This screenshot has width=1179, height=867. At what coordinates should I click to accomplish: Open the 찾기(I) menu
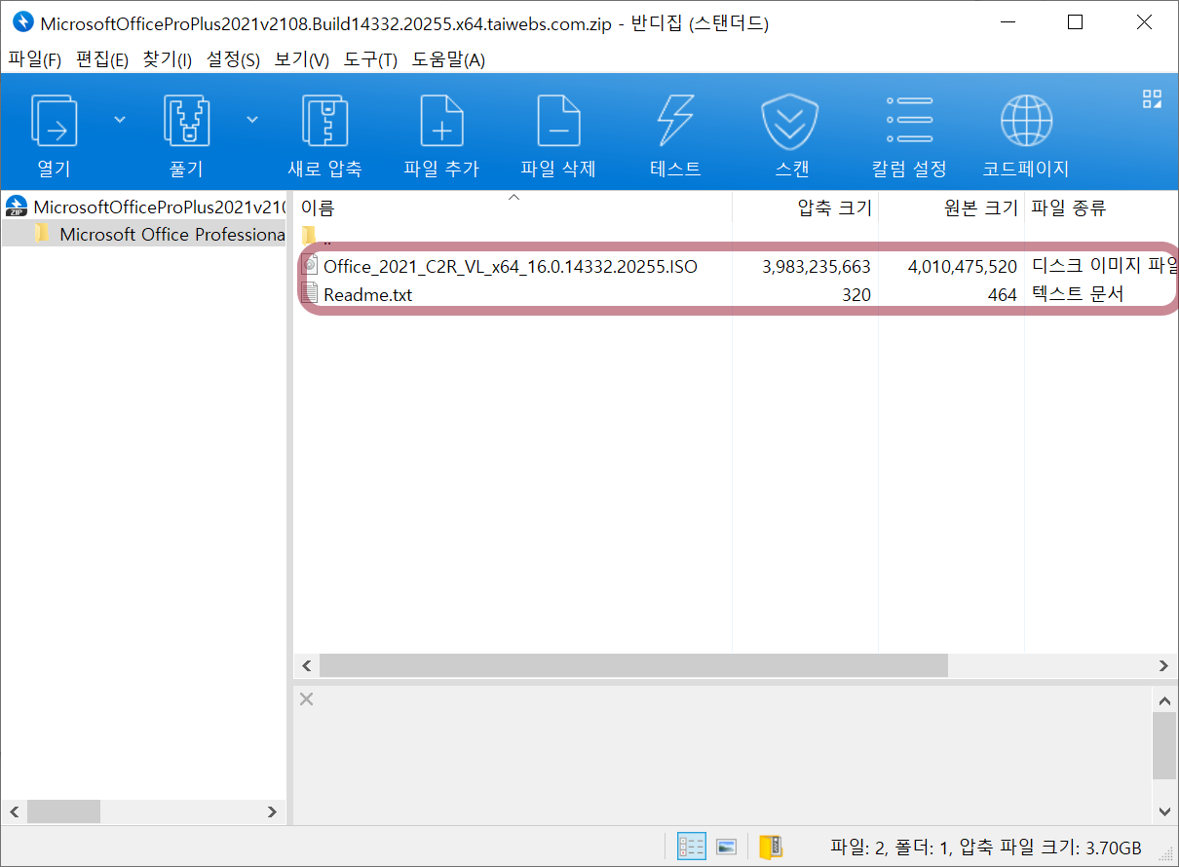click(x=168, y=60)
